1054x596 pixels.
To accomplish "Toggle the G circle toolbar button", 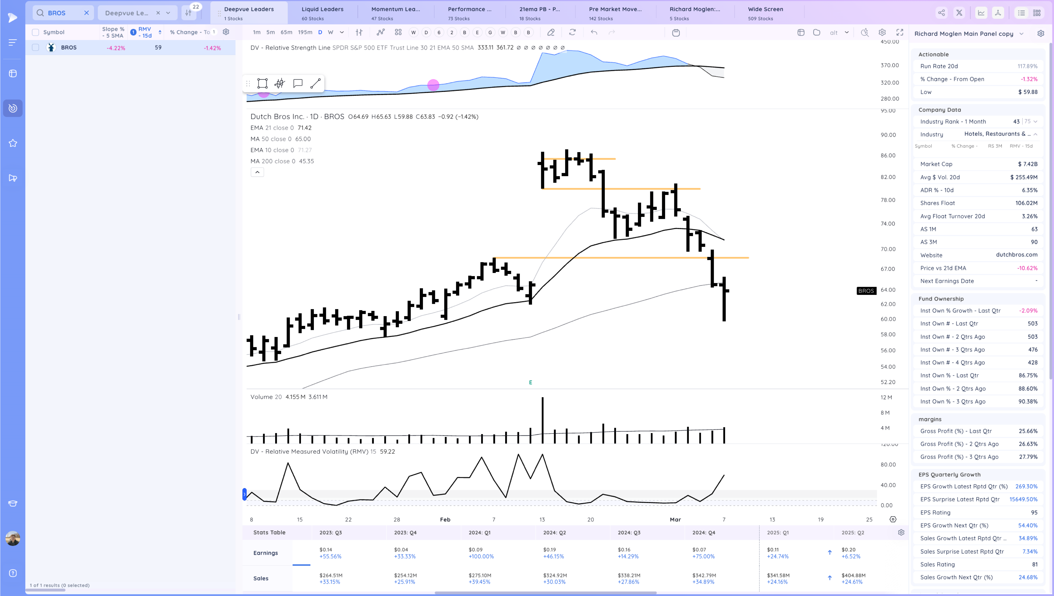I will click(490, 32).
